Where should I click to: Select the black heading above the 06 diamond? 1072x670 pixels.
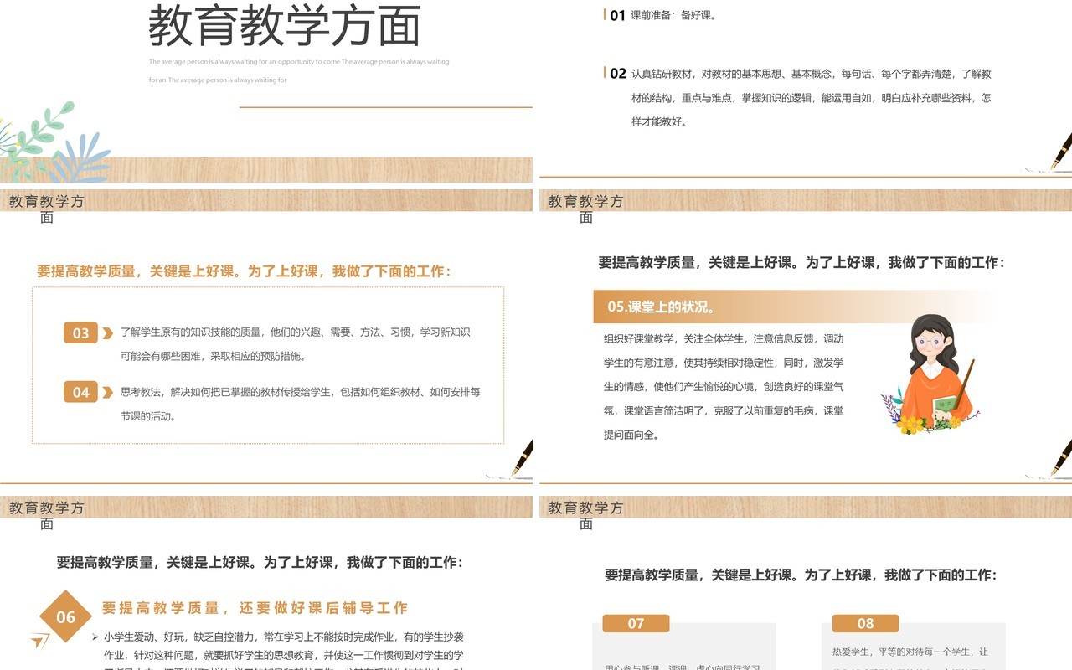click(260, 563)
